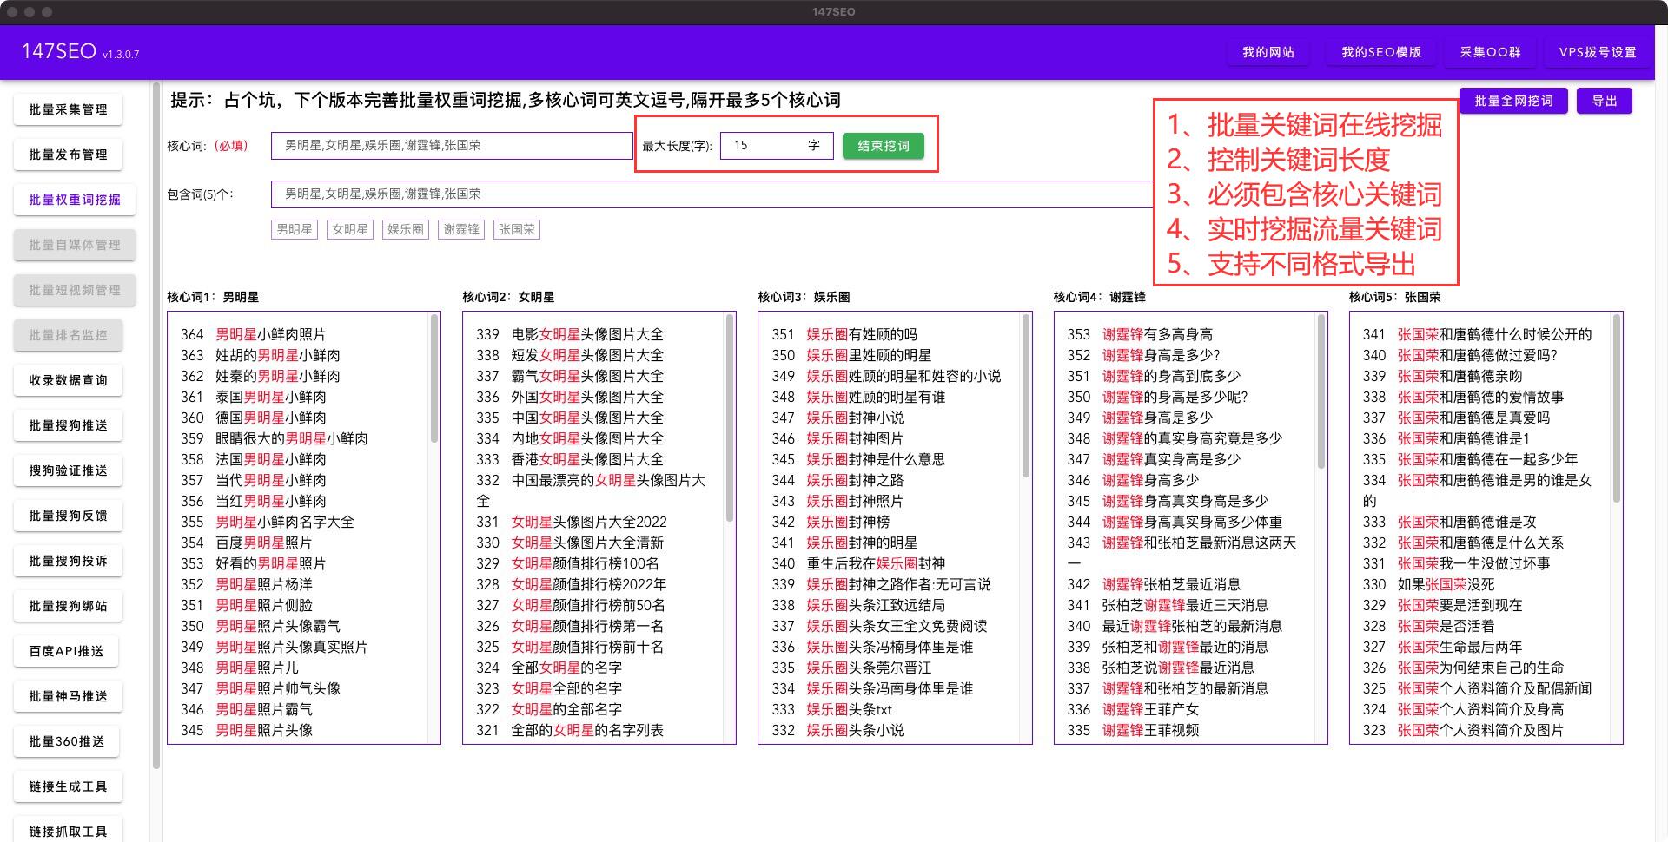Export results using the 导出 button
Viewport: 1668px width, 842px height.
(x=1604, y=101)
